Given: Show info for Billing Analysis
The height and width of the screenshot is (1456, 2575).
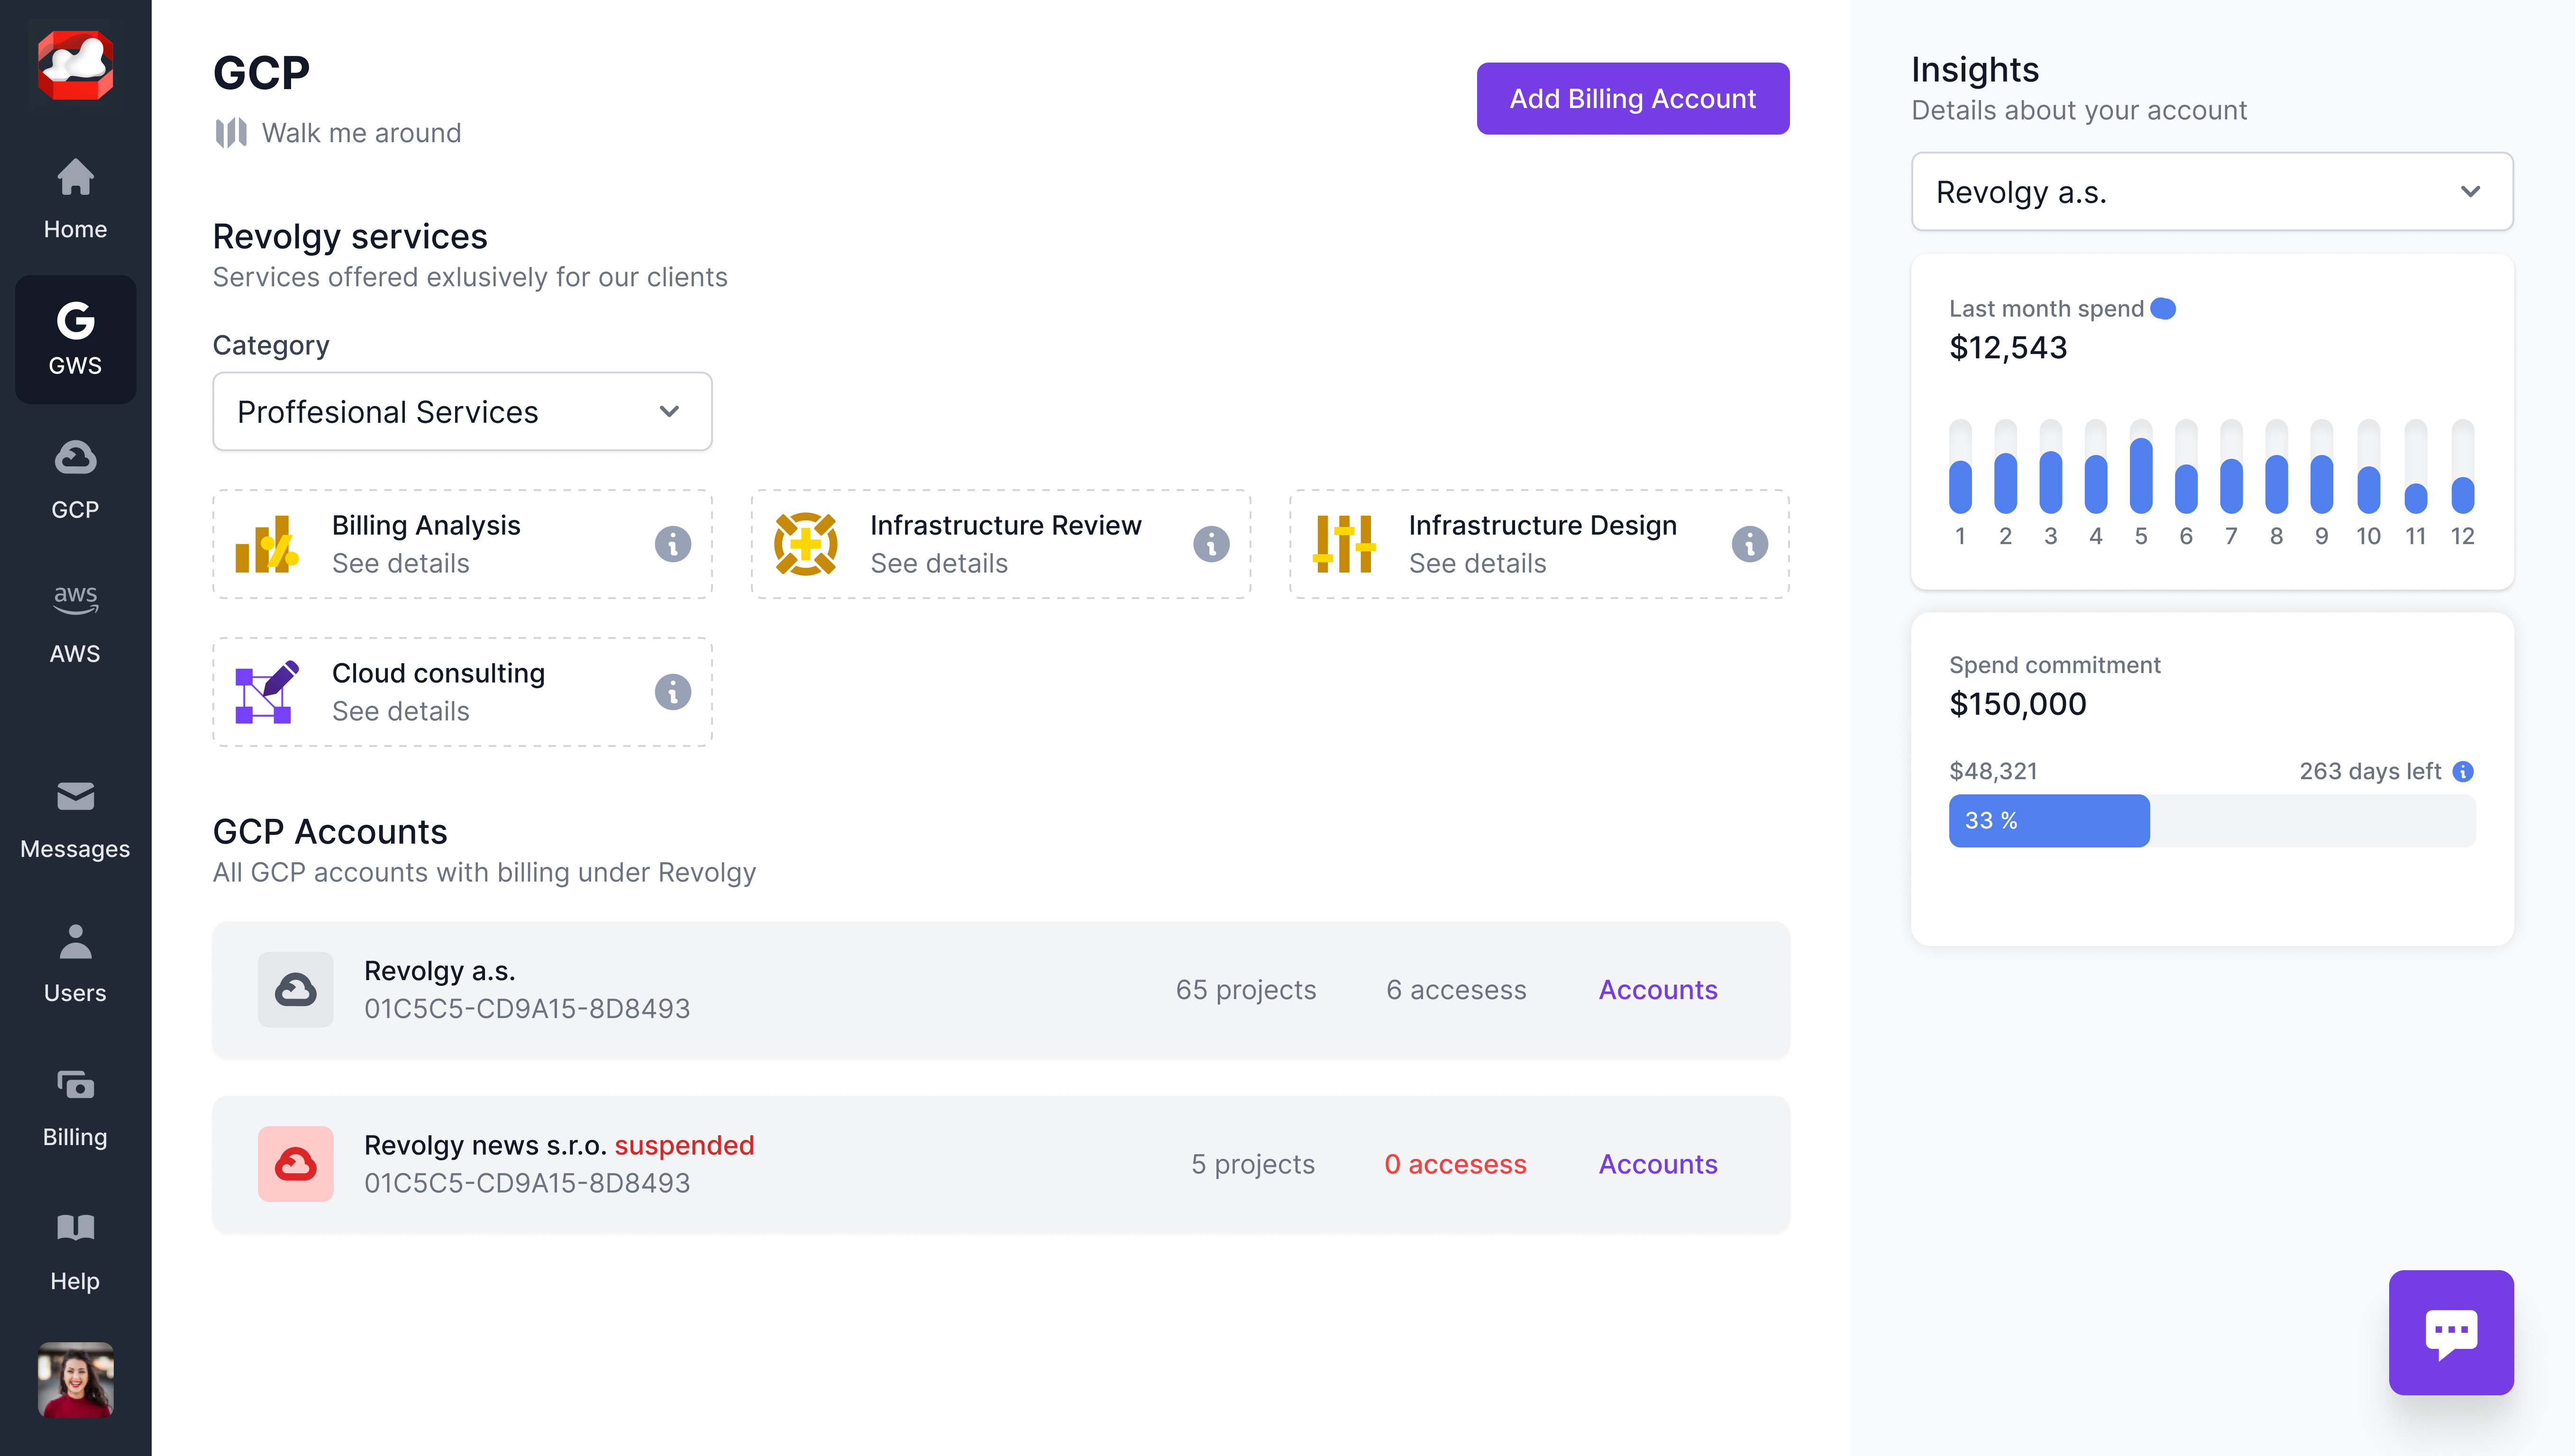Looking at the screenshot, I should pos(672,544).
